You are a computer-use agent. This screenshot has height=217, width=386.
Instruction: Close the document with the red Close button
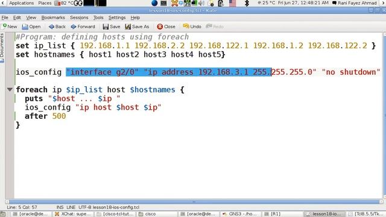click(x=166, y=27)
